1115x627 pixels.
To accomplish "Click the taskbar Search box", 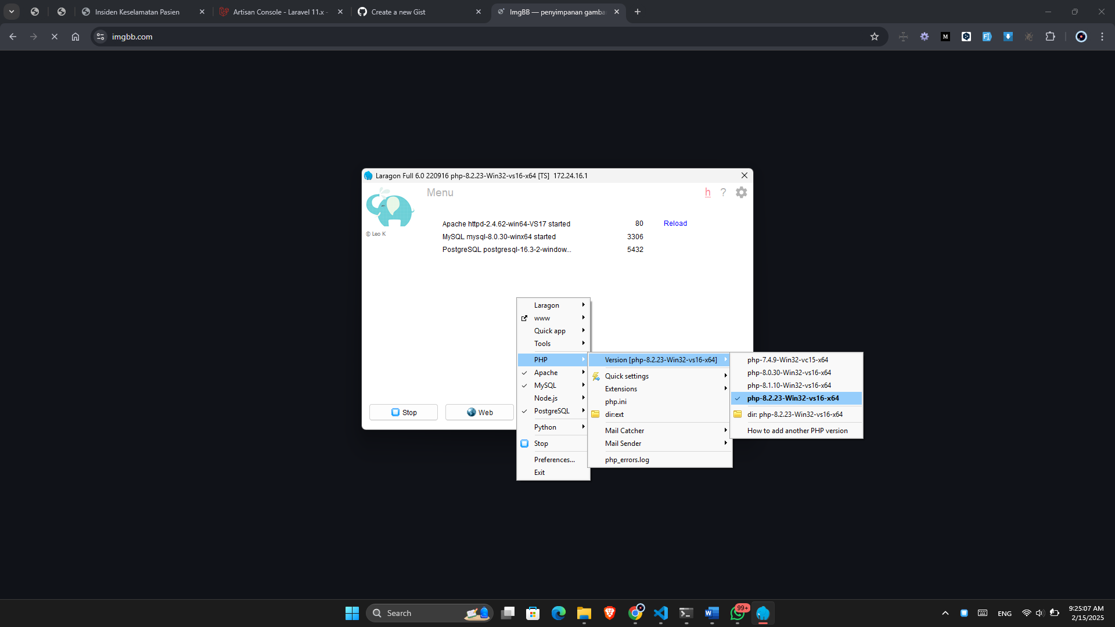I will pyautogui.click(x=430, y=613).
